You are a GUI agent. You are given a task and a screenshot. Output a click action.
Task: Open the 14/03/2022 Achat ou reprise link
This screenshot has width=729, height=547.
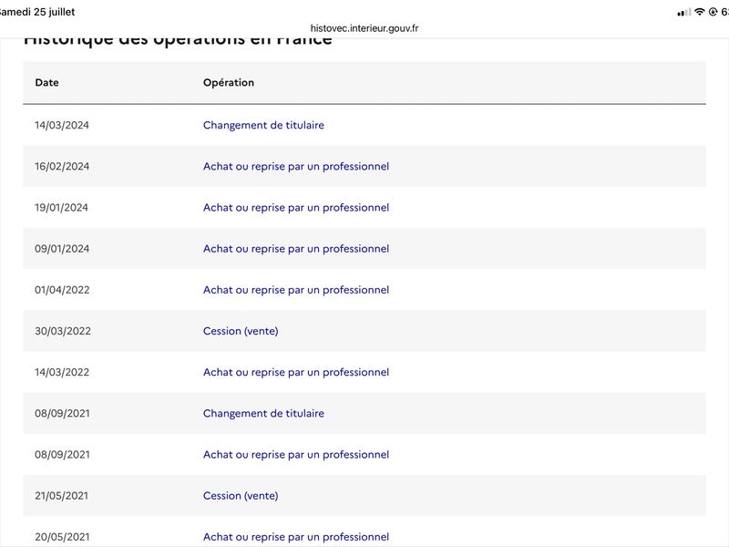[296, 372]
